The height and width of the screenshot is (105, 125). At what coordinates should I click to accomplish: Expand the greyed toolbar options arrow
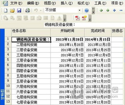[65, 18]
